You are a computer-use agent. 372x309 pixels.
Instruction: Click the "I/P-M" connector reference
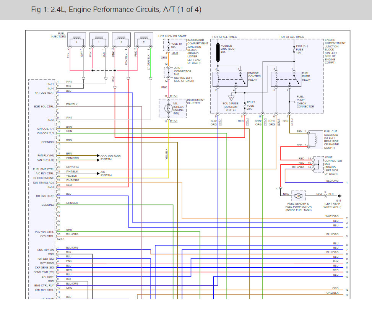click(175, 54)
